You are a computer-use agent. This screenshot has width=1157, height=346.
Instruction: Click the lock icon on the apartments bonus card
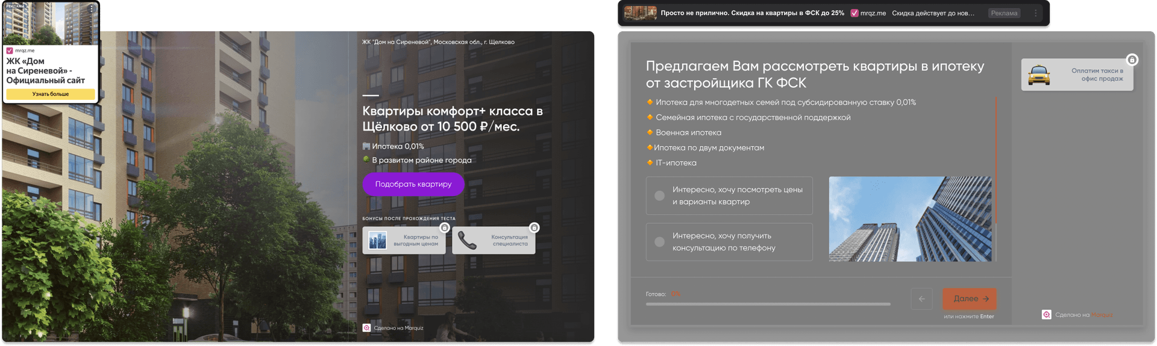(x=444, y=227)
